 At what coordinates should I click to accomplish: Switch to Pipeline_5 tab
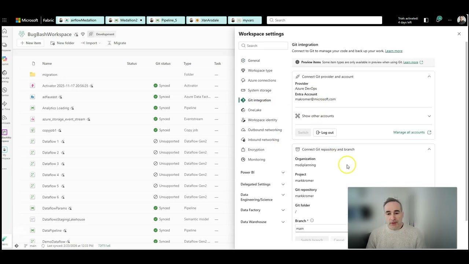click(166, 20)
